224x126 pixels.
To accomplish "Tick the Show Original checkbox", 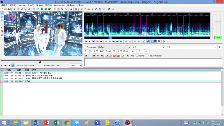I will (147, 56).
